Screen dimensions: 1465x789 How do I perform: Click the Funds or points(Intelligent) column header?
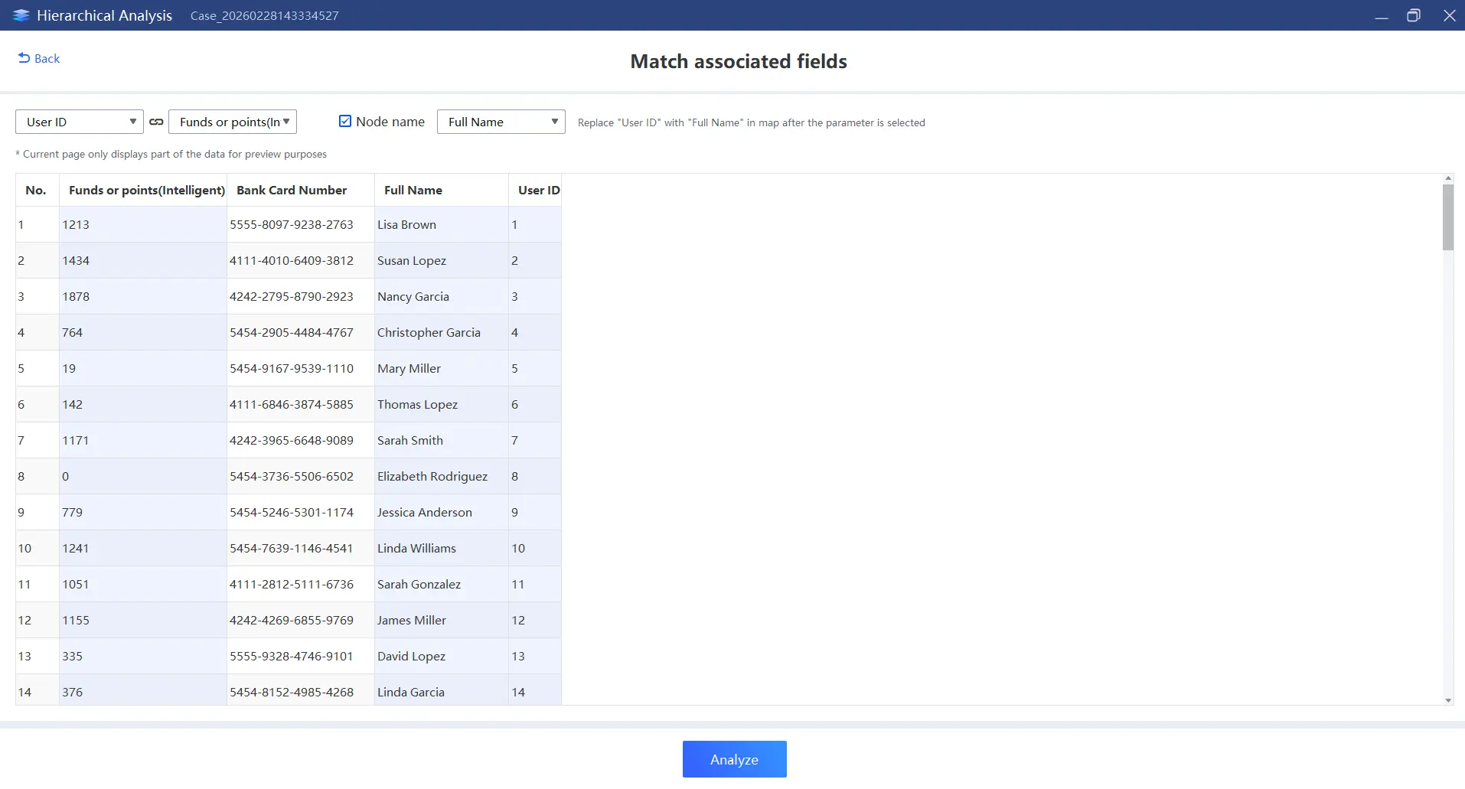[146, 190]
